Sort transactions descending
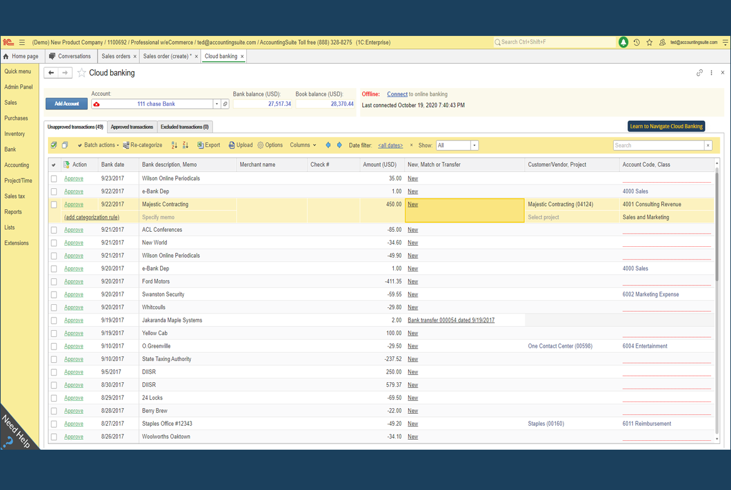Image resolution: width=731 pixels, height=490 pixels. 185,145
